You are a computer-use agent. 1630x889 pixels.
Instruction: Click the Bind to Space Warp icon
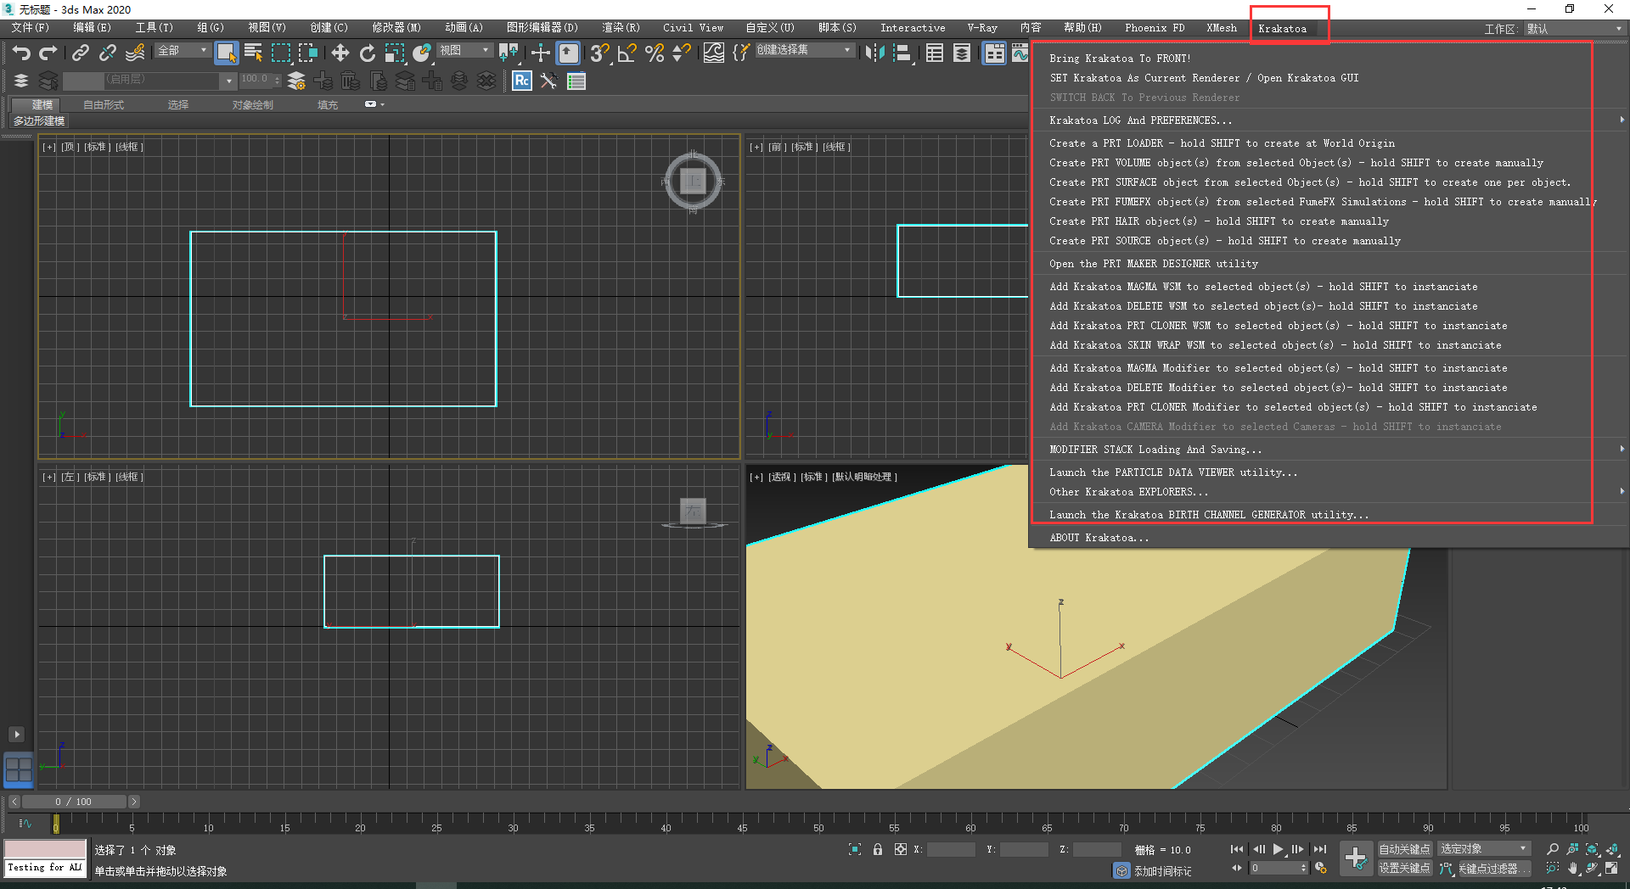[x=135, y=53]
